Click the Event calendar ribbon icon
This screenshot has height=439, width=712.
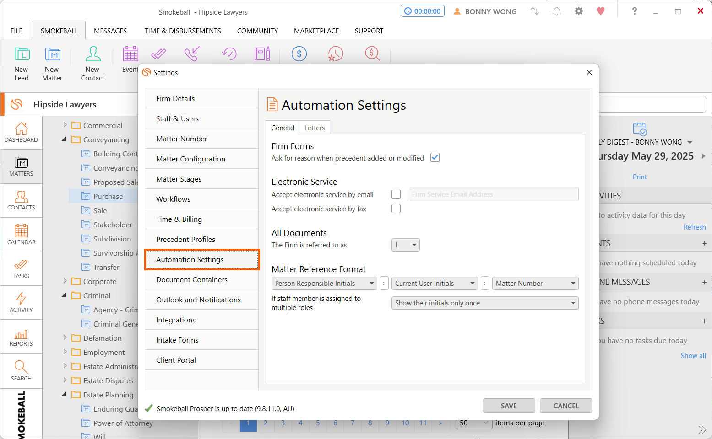[130, 54]
